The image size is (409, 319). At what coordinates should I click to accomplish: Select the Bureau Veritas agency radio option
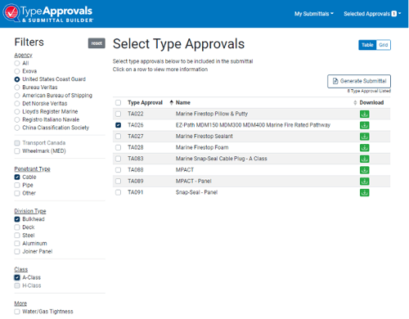[17, 88]
